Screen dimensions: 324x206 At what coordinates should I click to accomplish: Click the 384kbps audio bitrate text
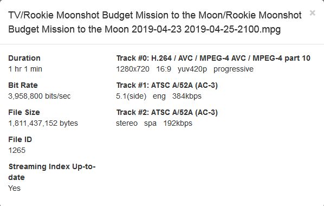click(187, 96)
